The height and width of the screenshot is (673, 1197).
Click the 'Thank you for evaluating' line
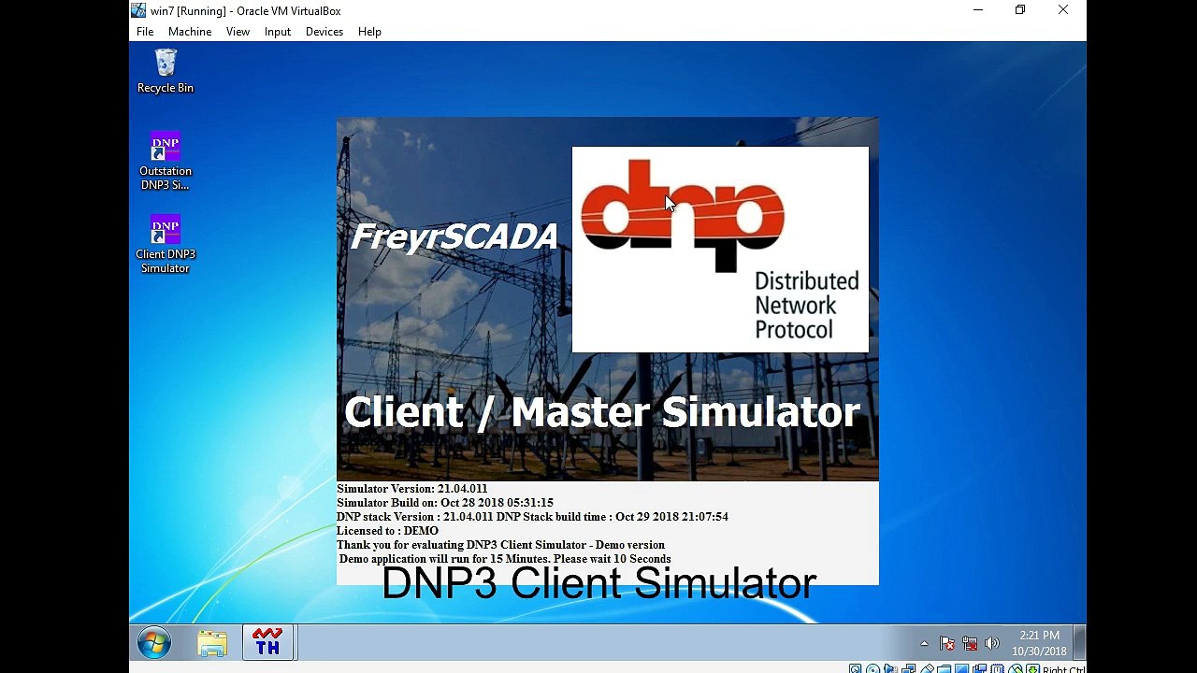[x=500, y=545]
